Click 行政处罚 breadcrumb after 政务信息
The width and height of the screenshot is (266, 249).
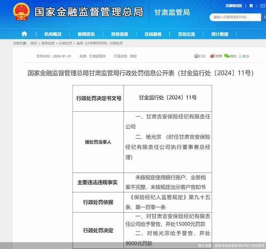coord(66,43)
